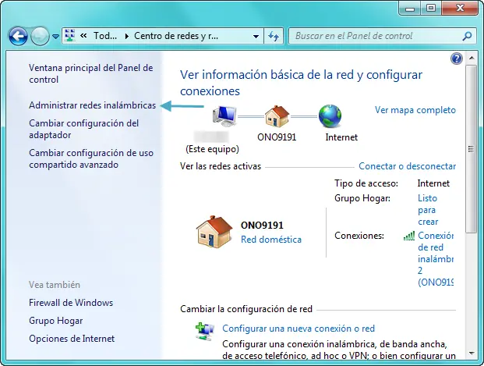Click the scrollbar up arrow

(472, 58)
